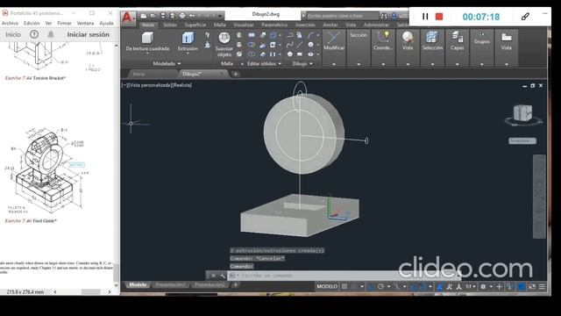This screenshot has height=316, width=561.
Task: Click the Suavizar objeto tool
Action: pos(224,44)
